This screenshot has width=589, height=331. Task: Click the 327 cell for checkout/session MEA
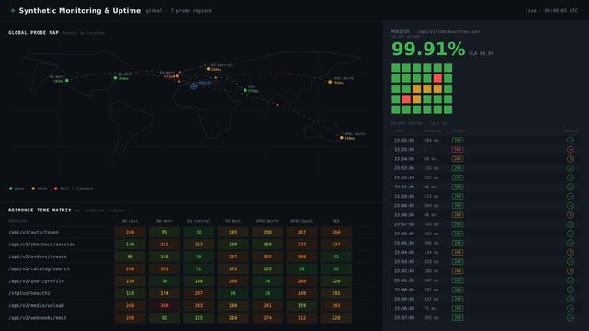(x=335, y=245)
